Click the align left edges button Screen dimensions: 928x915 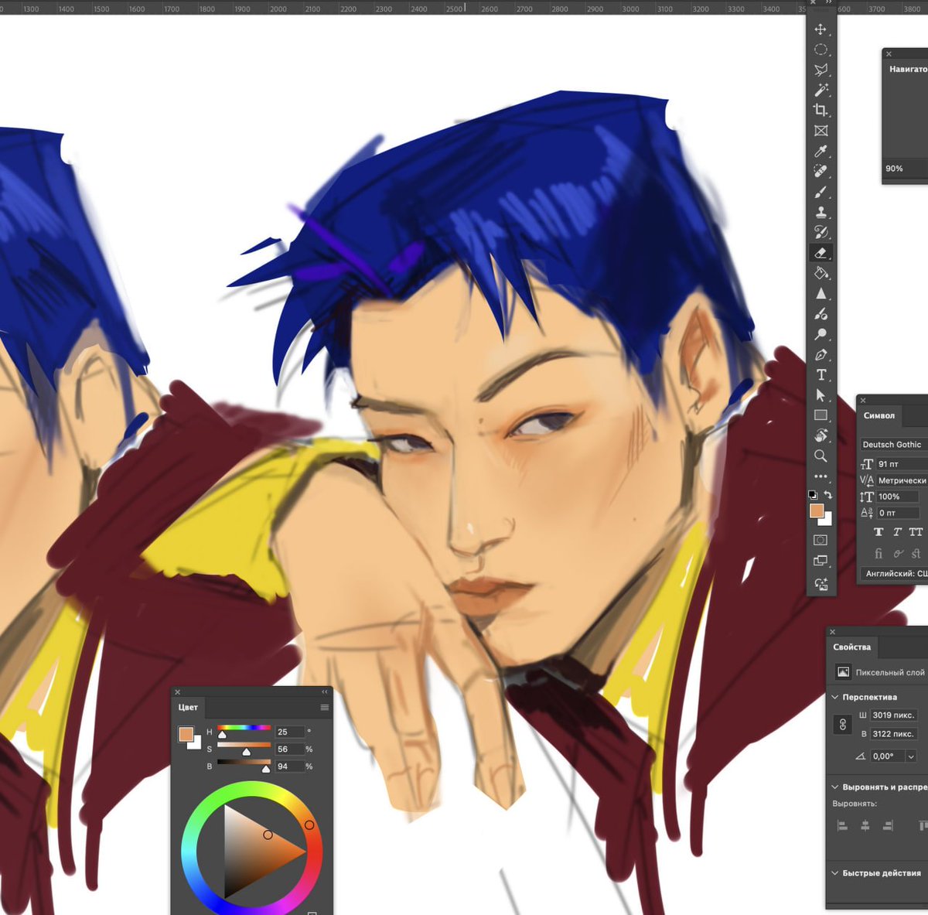[843, 825]
